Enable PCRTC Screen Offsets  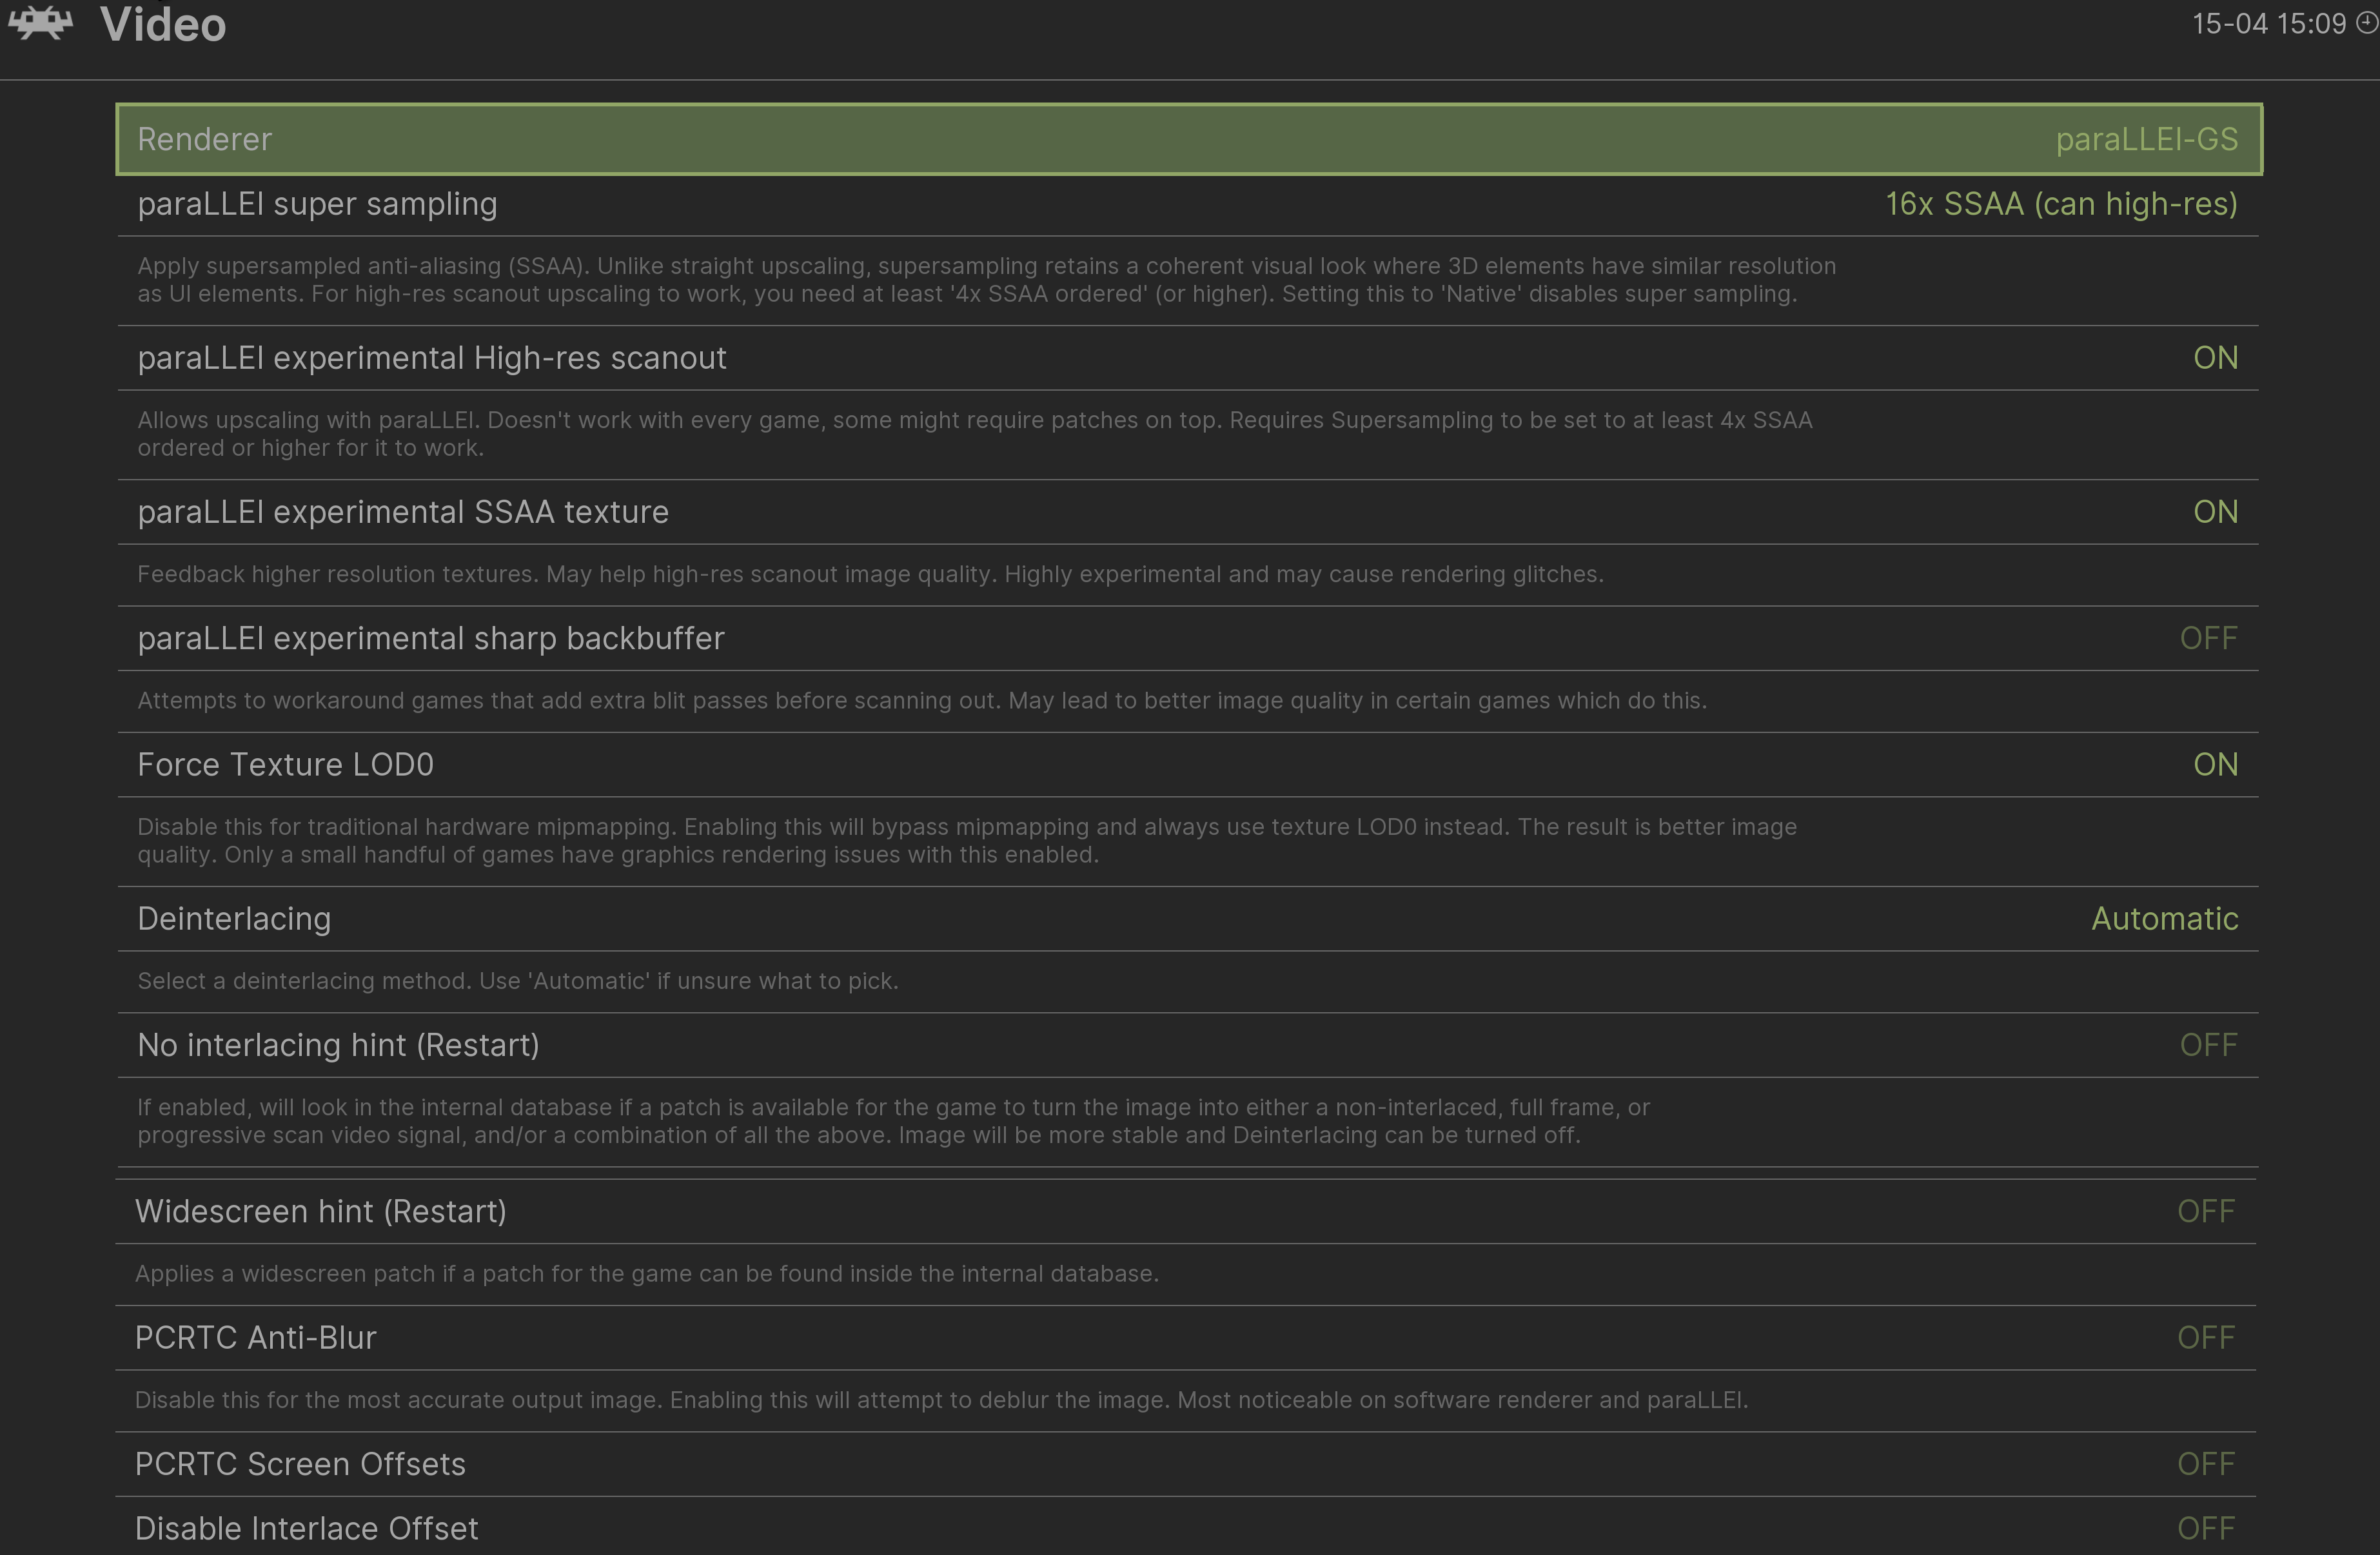click(2206, 1464)
